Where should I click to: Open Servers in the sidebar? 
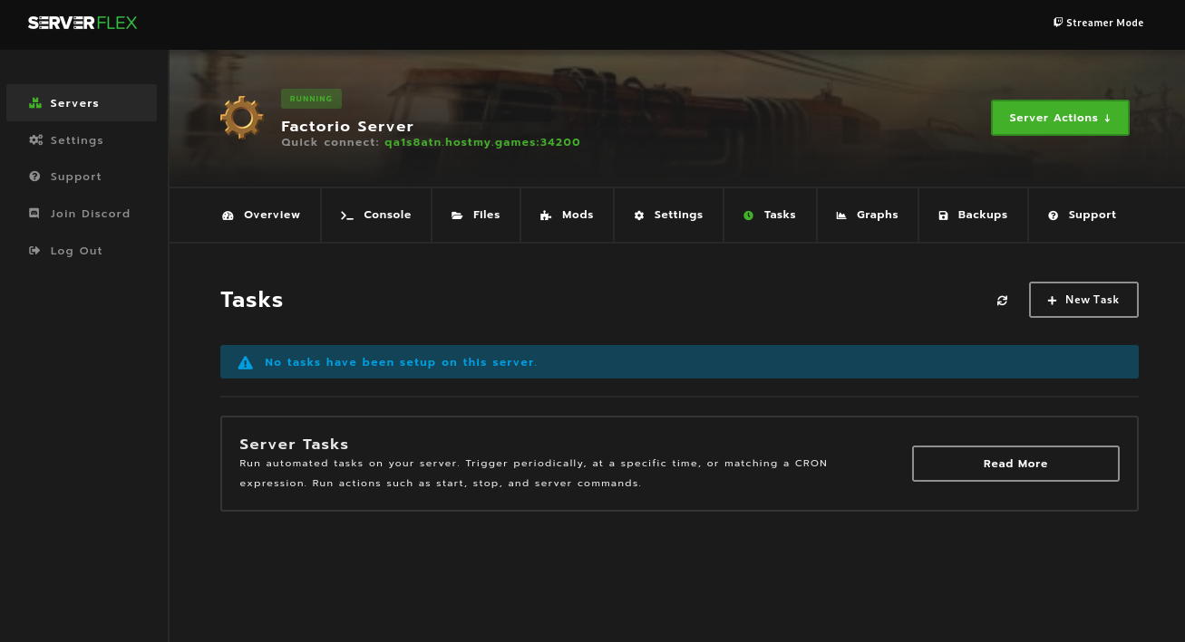click(x=82, y=103)
